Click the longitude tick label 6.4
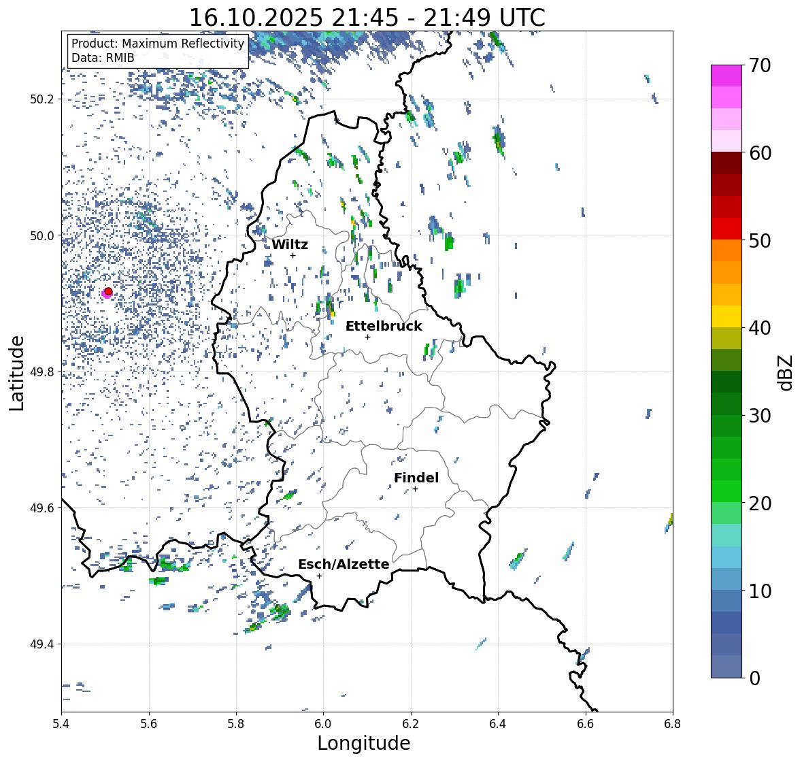Viewport: 802px width, 760px height. click(x=498, y=724)
